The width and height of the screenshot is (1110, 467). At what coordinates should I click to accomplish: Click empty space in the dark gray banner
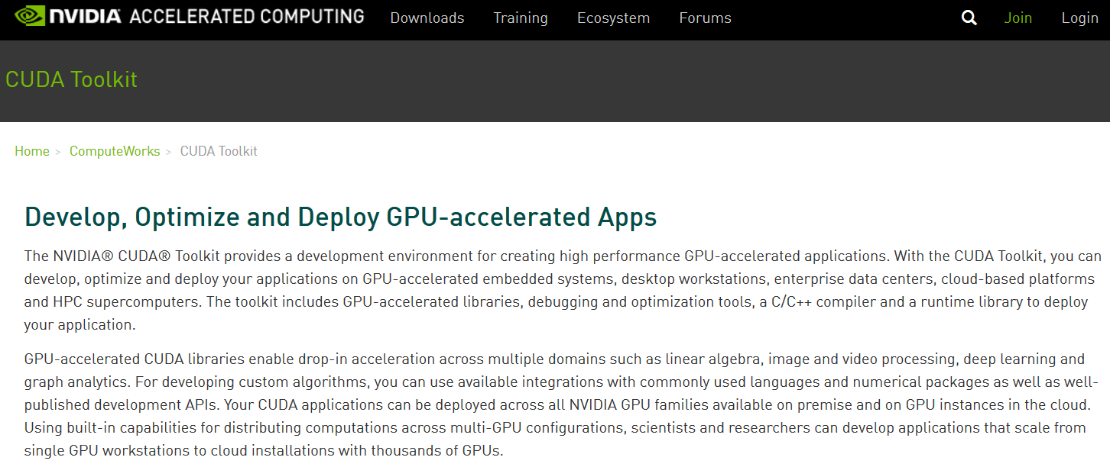[x=612, y=80]
